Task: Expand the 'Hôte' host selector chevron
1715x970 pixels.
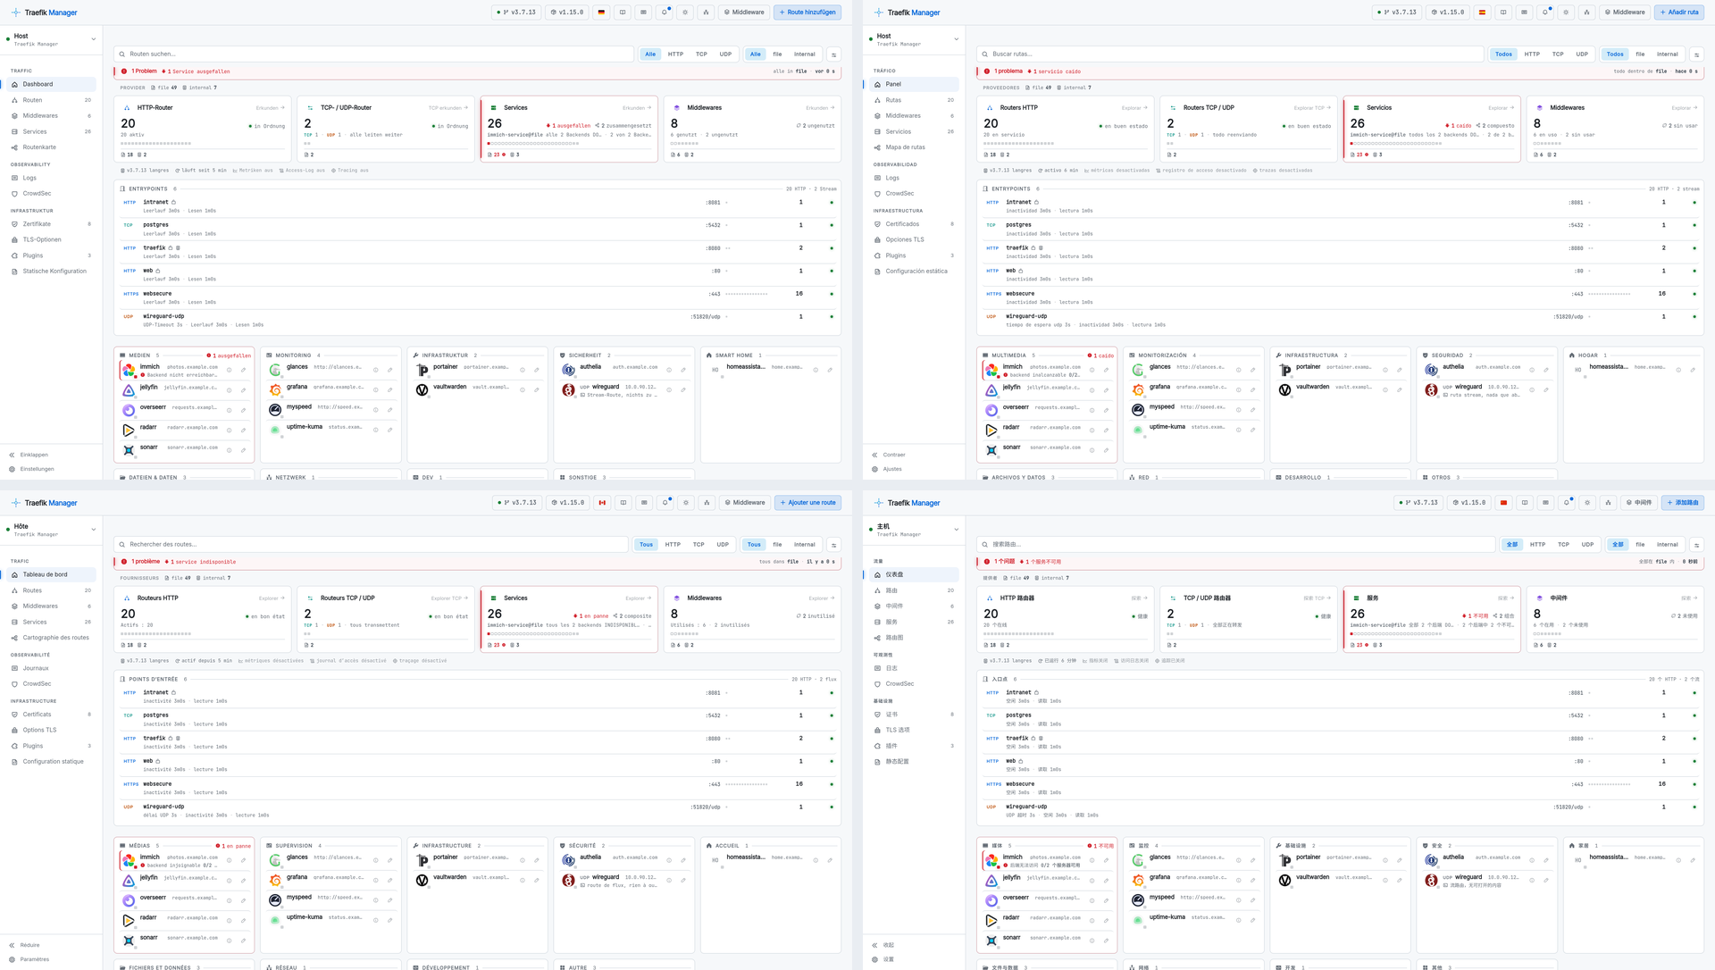Action: click(x=94, y=530)
